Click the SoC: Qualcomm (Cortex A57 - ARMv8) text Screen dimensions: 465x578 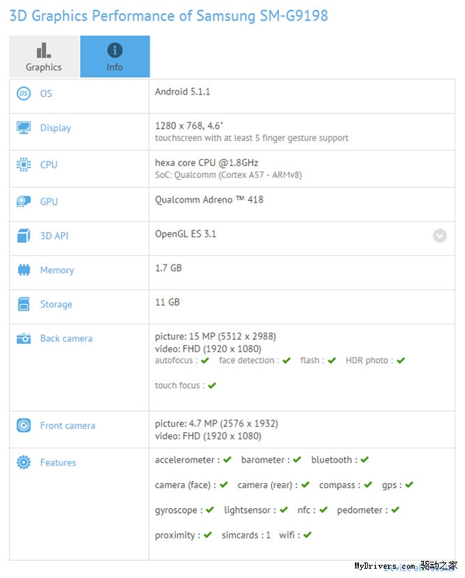pos(229,175)
